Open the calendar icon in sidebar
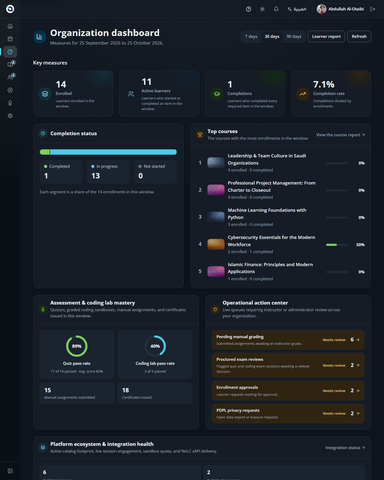Viewport: 384px width, 480px height. click(x=10, y=39)
